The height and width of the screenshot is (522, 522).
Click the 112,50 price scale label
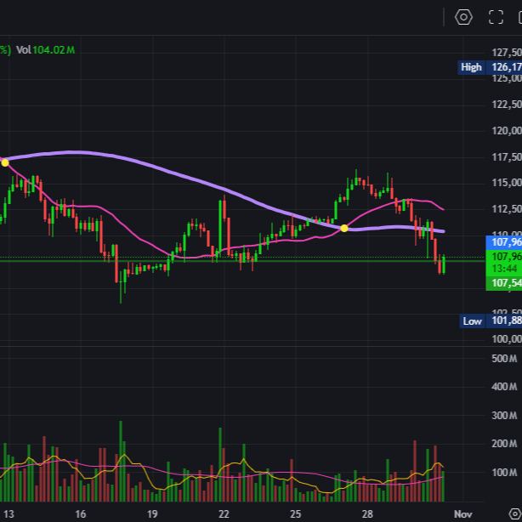[x=507, y=209]
